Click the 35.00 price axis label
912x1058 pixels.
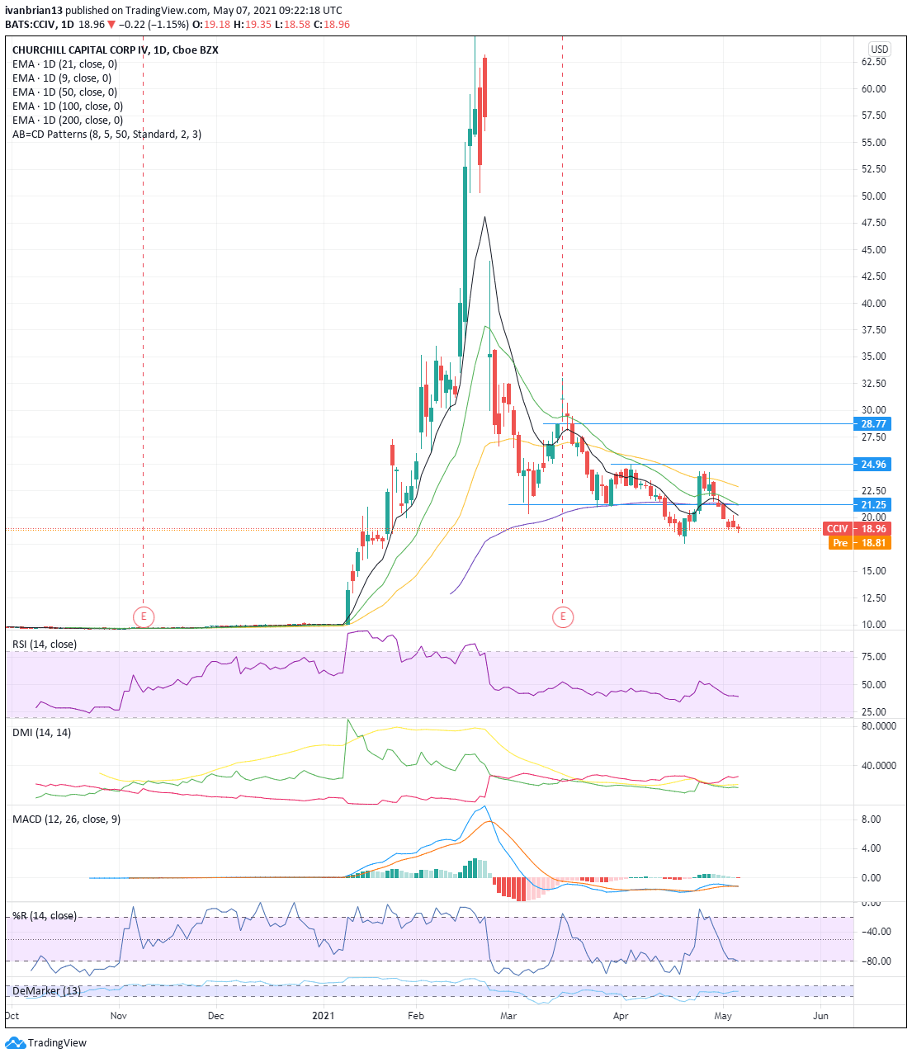click(874, 357)
